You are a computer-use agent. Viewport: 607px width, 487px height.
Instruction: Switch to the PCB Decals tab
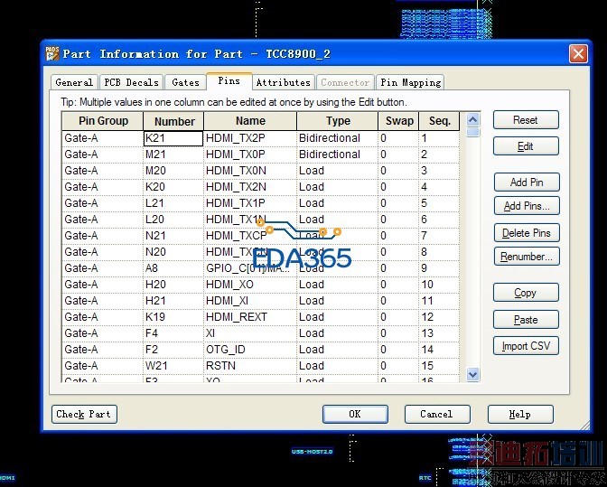pyautogui.click(x=131, y=82)
